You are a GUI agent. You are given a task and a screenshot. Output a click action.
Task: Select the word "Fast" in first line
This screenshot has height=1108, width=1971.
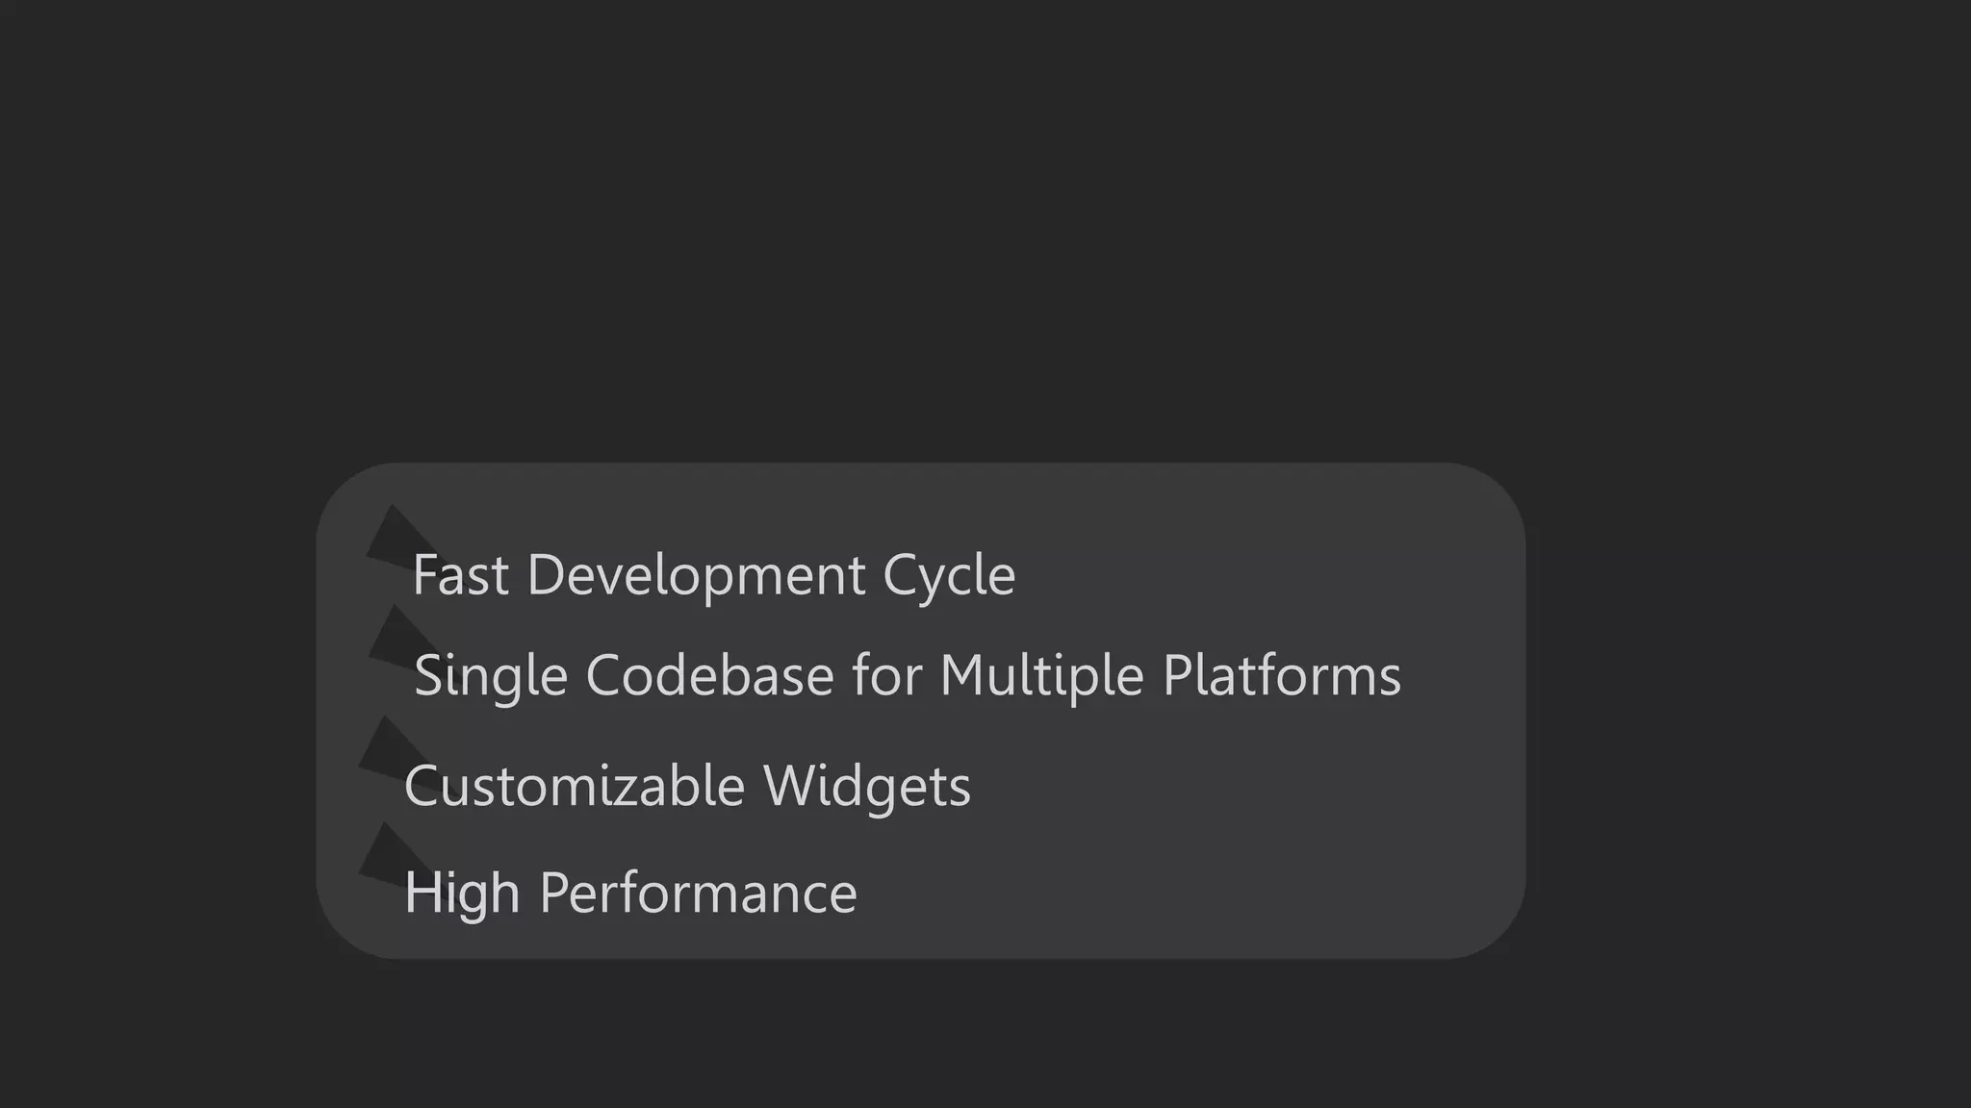tap(460, 575)
